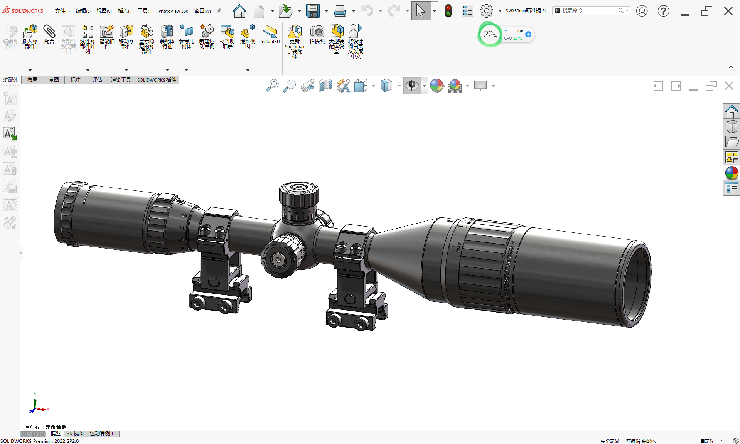Click the 自定义 units status button
Screen dimensions: 740x444
(x=707, y=441)
